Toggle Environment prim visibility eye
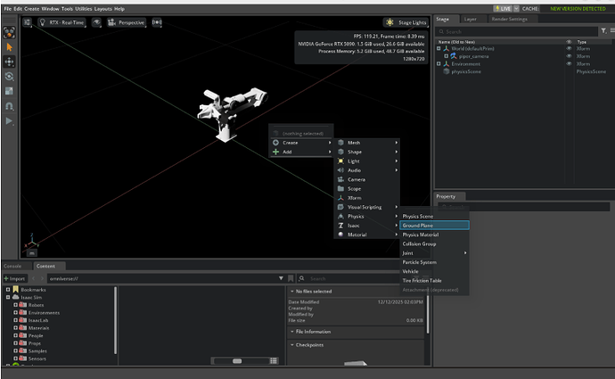The width and height of the screenshot is (615, 379). pos(569,64)
